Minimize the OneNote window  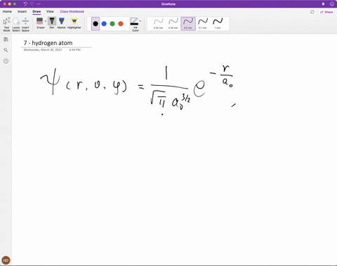10,4
